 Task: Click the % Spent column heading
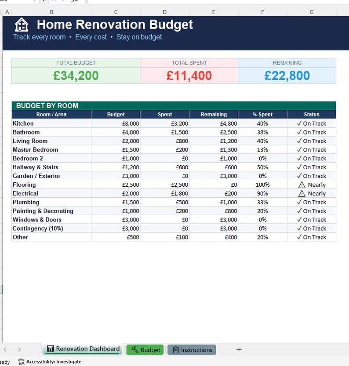tap(262, 114)
